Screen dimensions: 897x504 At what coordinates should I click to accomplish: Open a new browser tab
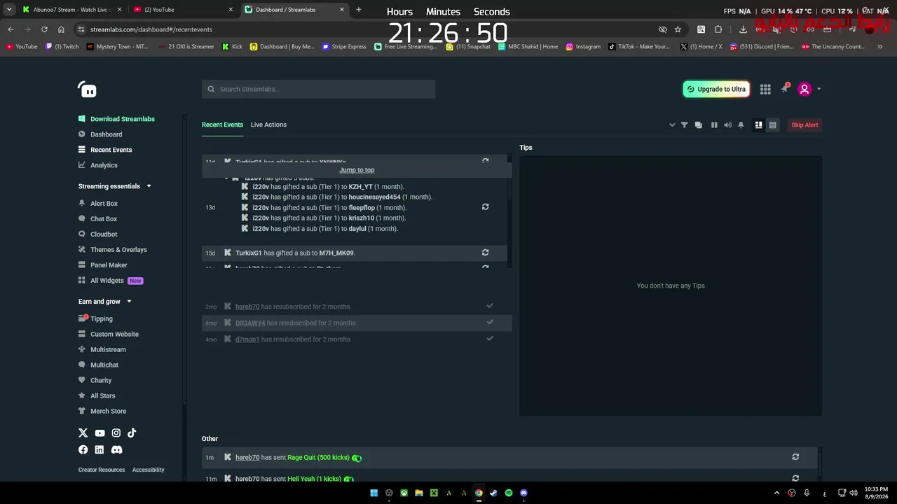click(x=359, y=10)
